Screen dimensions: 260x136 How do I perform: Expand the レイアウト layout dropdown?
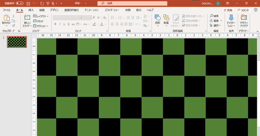[x=42, y=16]
